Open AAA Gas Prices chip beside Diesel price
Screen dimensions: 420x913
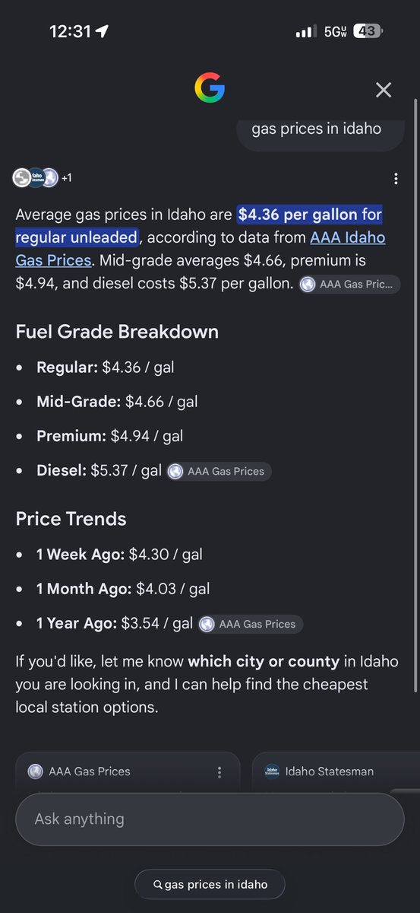point(219,471)
